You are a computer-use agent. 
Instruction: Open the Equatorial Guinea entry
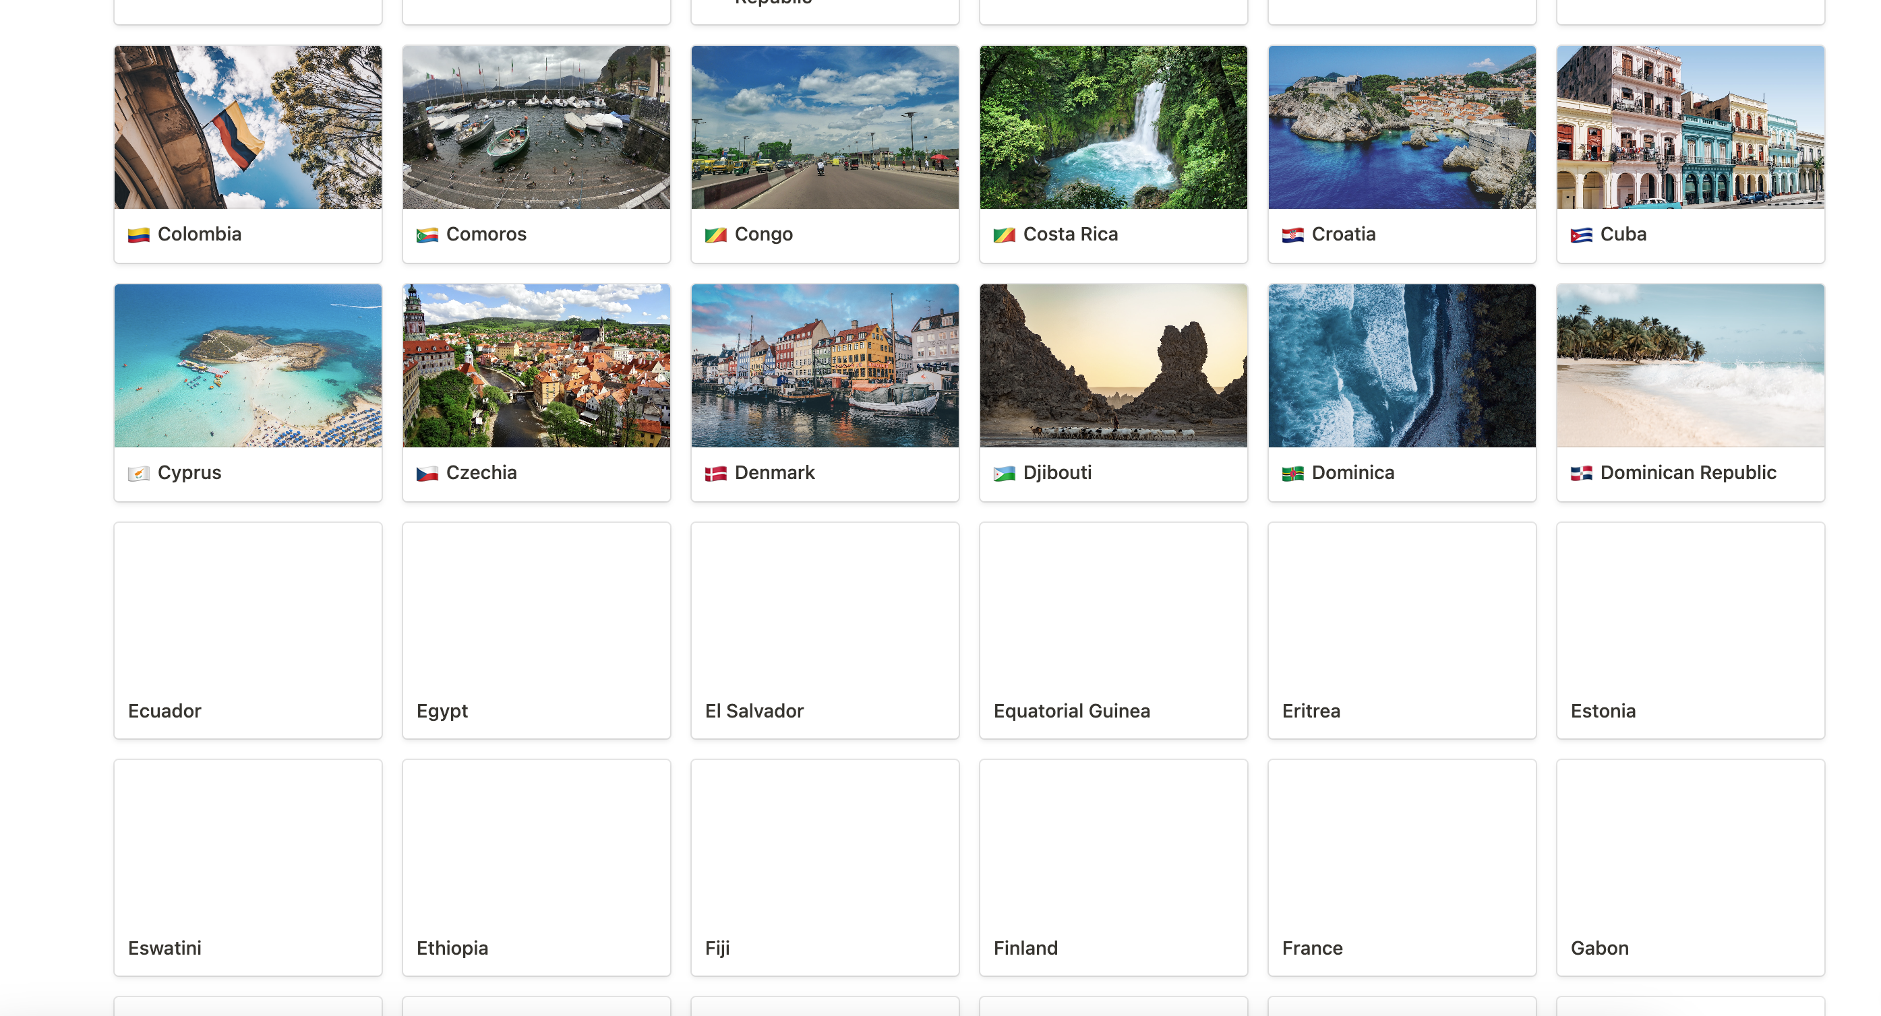coord(1114,631)
